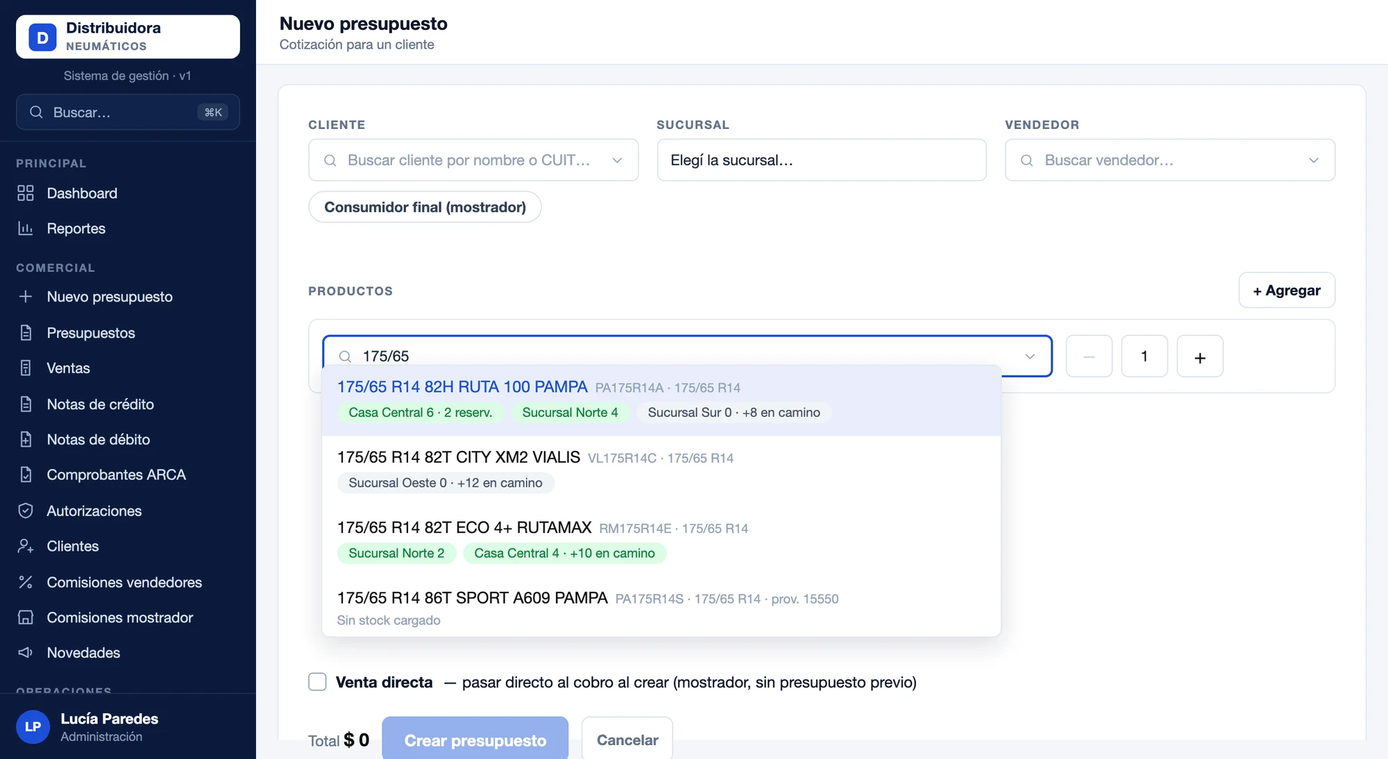Click the LP user avatar
This screenshot has height=759, width=1388.
[x=33, y=726]
